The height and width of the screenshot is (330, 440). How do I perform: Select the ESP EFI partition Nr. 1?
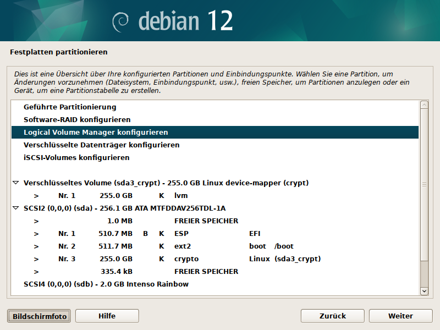(x=165, y=234)
